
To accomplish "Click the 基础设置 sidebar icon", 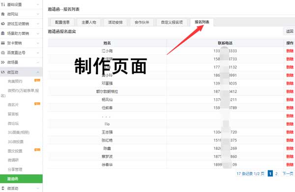I will [x=3, y=4].
